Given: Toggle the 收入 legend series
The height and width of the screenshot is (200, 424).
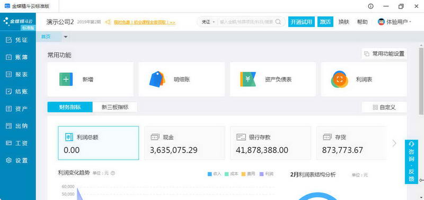Looking at the screenshot, I should click(x=215, y=174).
